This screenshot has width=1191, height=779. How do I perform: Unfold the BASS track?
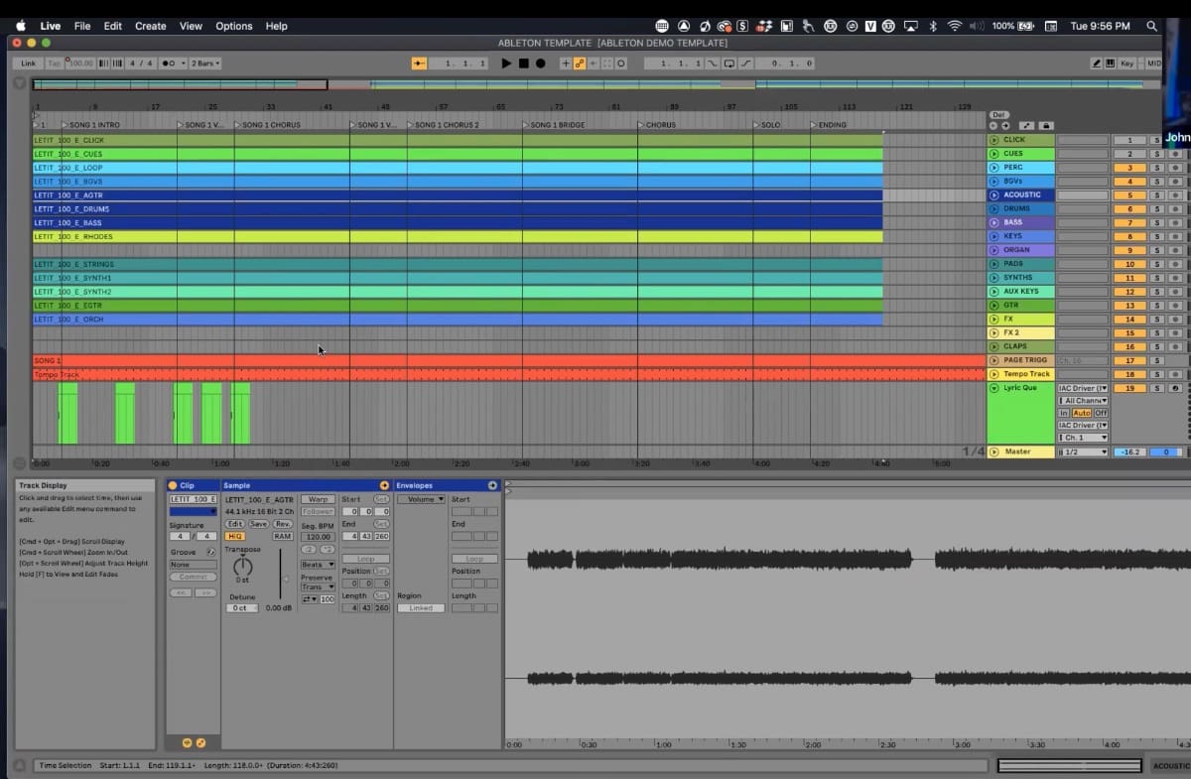[x=994, y=222]
